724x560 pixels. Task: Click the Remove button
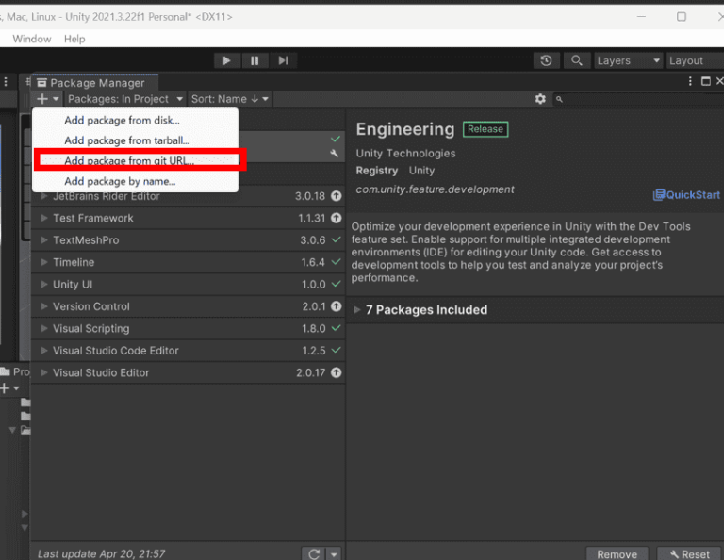click(x=617, y=553)
